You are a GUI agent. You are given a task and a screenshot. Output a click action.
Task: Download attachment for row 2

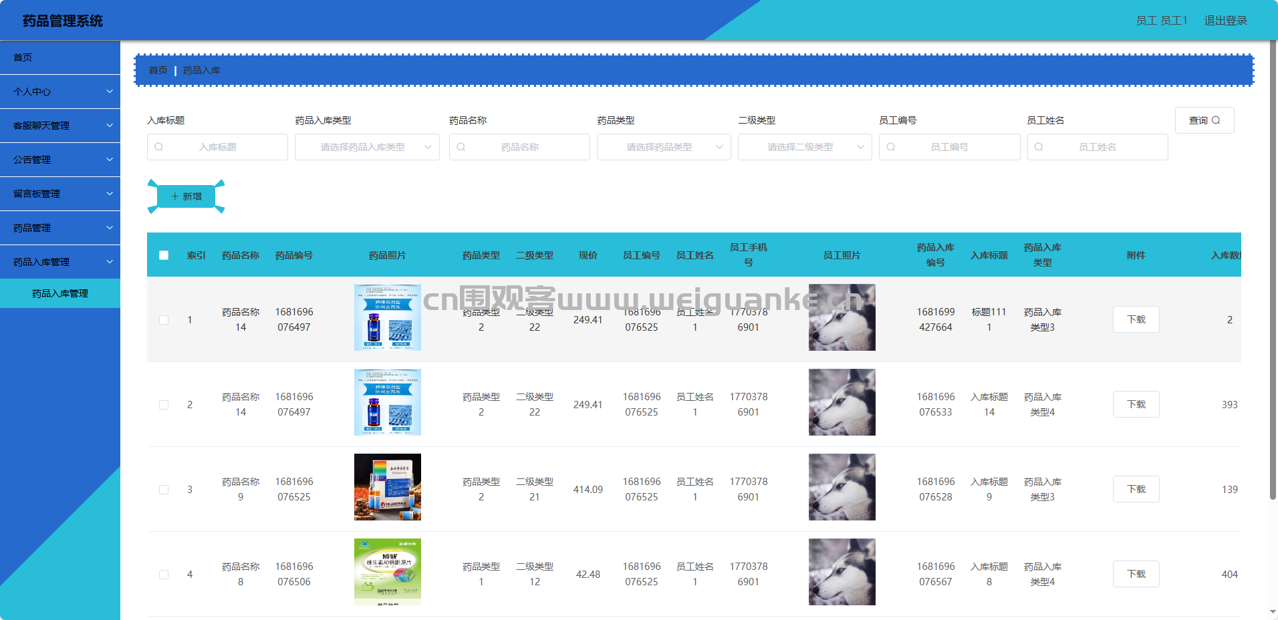click(x=1136, y=404)
